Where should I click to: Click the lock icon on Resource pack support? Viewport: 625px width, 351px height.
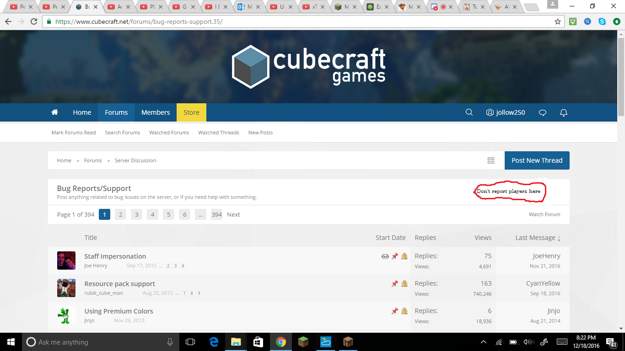(404, 284)
